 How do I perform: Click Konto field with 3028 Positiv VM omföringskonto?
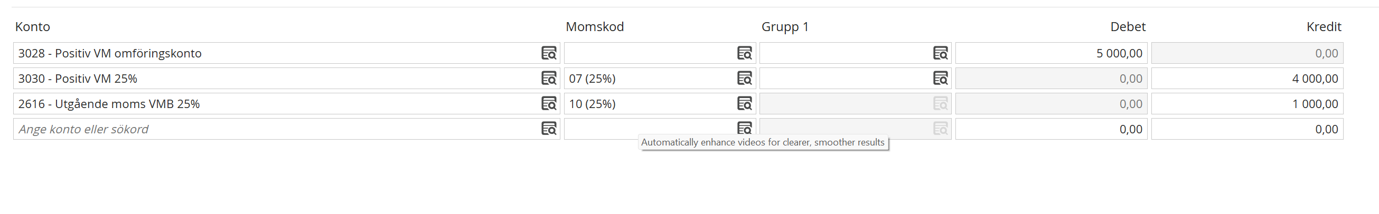pos(268,53)
